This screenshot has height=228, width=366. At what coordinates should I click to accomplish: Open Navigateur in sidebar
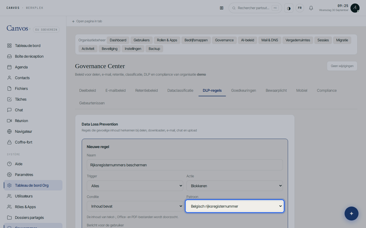pyautogui.click(x=33, y=131)
